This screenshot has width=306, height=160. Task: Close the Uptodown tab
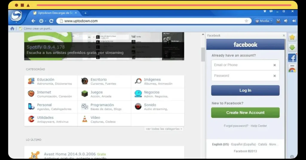pos(76,13)
